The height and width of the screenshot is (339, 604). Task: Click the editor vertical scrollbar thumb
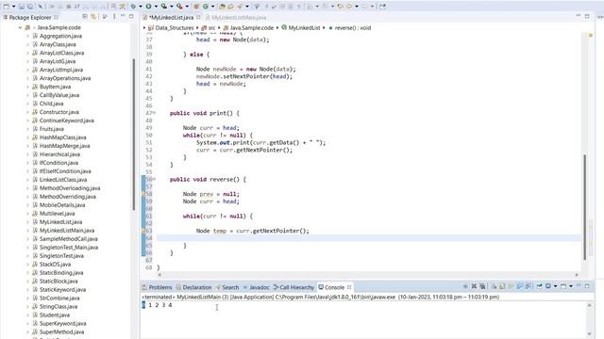click(585, 207)
